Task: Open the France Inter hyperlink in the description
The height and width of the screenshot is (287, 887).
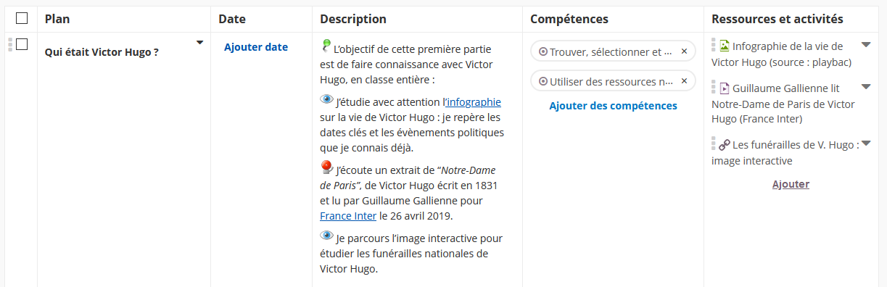Action: [348, 216]
